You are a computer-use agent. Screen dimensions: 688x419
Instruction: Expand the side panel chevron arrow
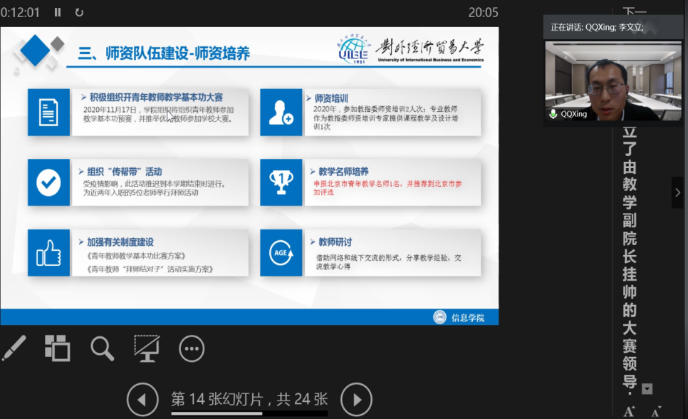[x=677, y=192]
